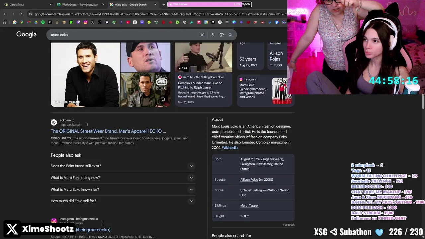This screenshot has height=239, width=425.
Task: Open the apps grid in bookmarks bar
Action: click(x=4, y=22)
